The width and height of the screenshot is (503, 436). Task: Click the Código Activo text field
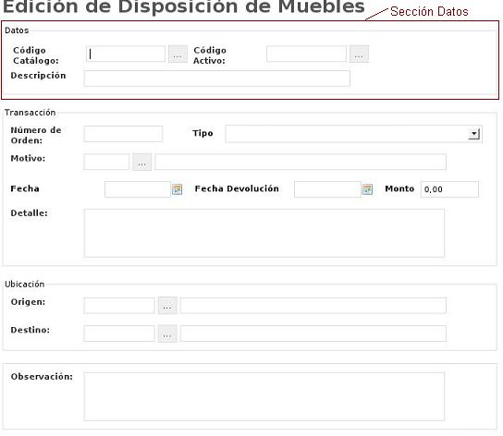click(306, 54)
